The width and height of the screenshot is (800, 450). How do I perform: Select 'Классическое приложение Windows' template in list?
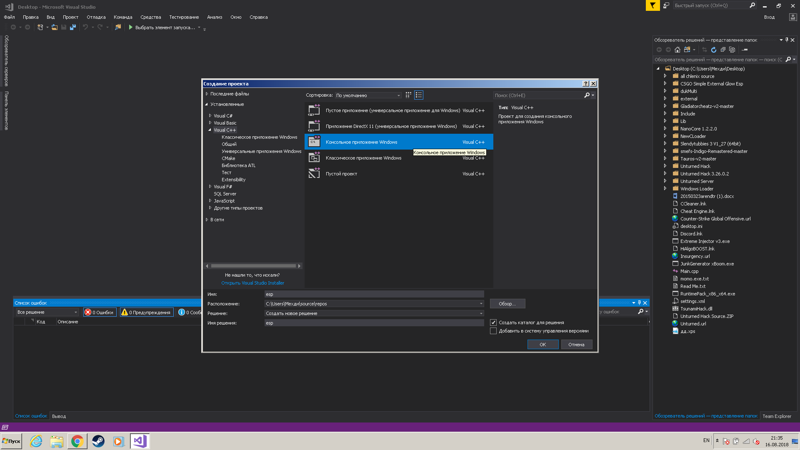tap(399, 158)
